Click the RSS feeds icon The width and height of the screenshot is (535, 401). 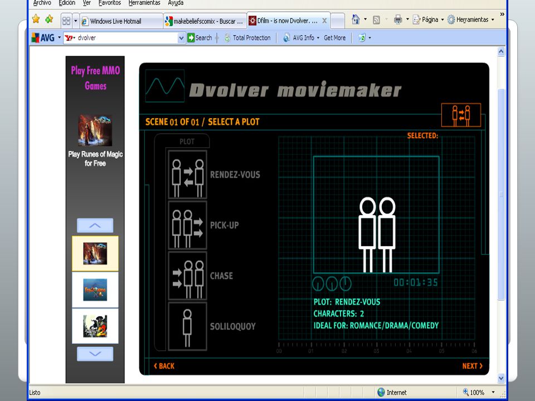point(376,20)
